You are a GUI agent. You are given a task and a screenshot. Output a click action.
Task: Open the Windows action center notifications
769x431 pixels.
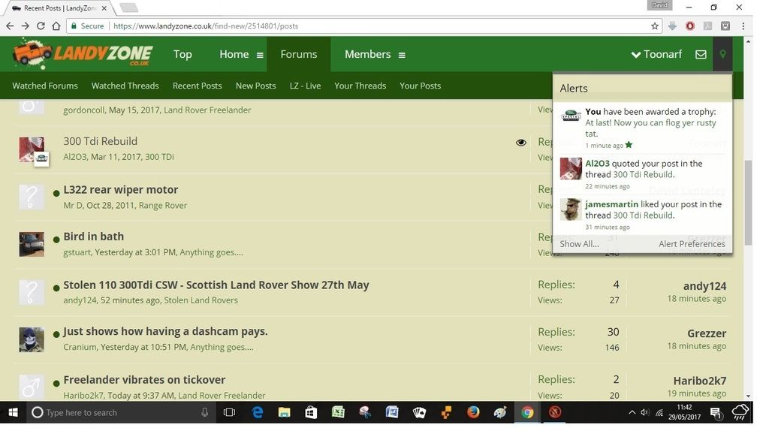pos(716,413)
